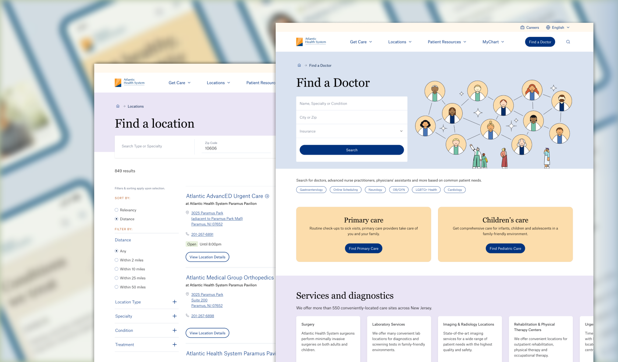This screenshot has width=618, height=362.
Task: Click the OB/GYN tag
Action: point(399,190)
